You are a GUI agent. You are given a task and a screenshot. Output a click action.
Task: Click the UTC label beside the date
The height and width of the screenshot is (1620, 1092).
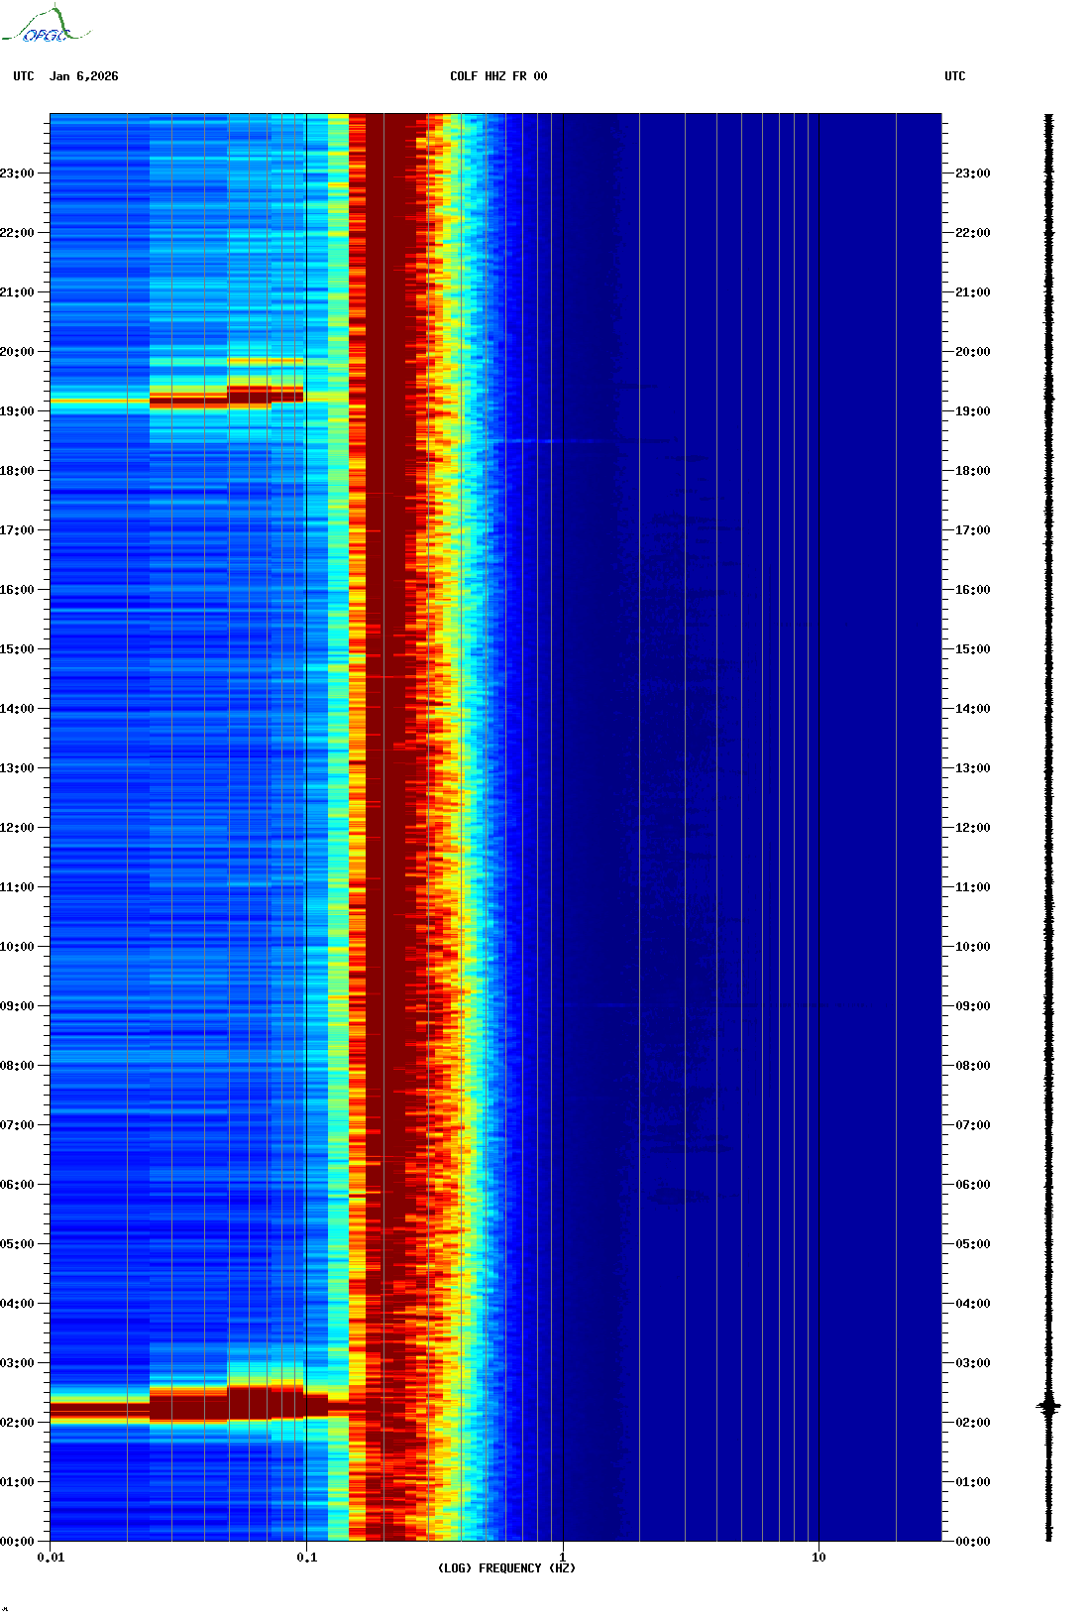[x=24, y=76]
